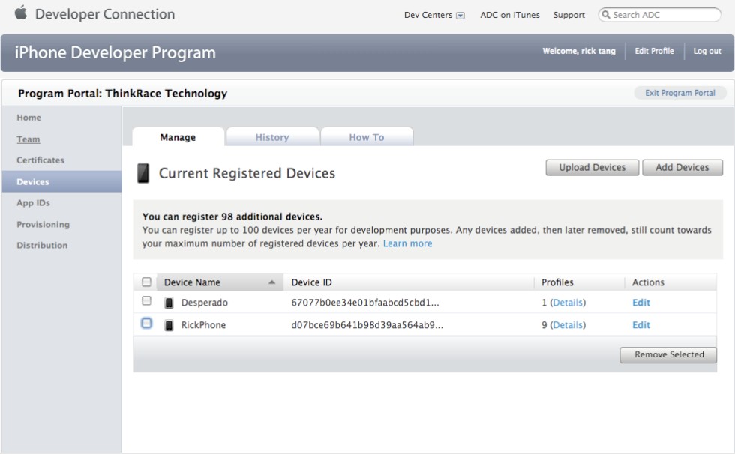This screenshot has width=735, height=454.
Task: Open the History tab
Action: click(x=272, y=137)
